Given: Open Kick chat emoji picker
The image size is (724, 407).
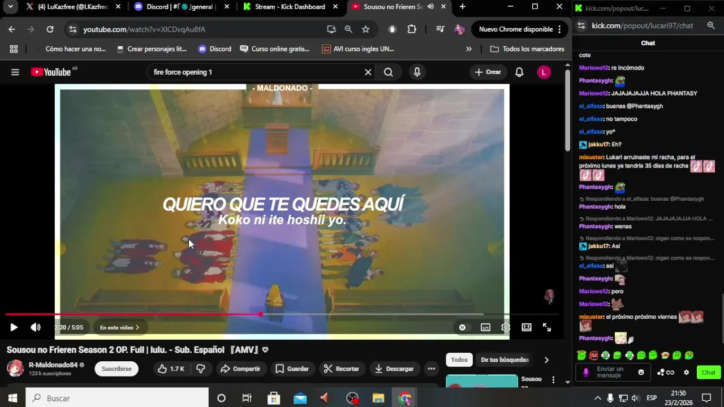Looking at the screenshot, I should point(641,372).
